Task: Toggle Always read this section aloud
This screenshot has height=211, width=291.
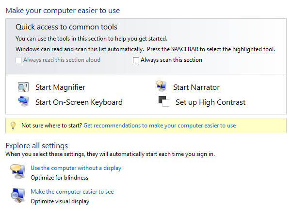Action: click(x=18, y=60)
